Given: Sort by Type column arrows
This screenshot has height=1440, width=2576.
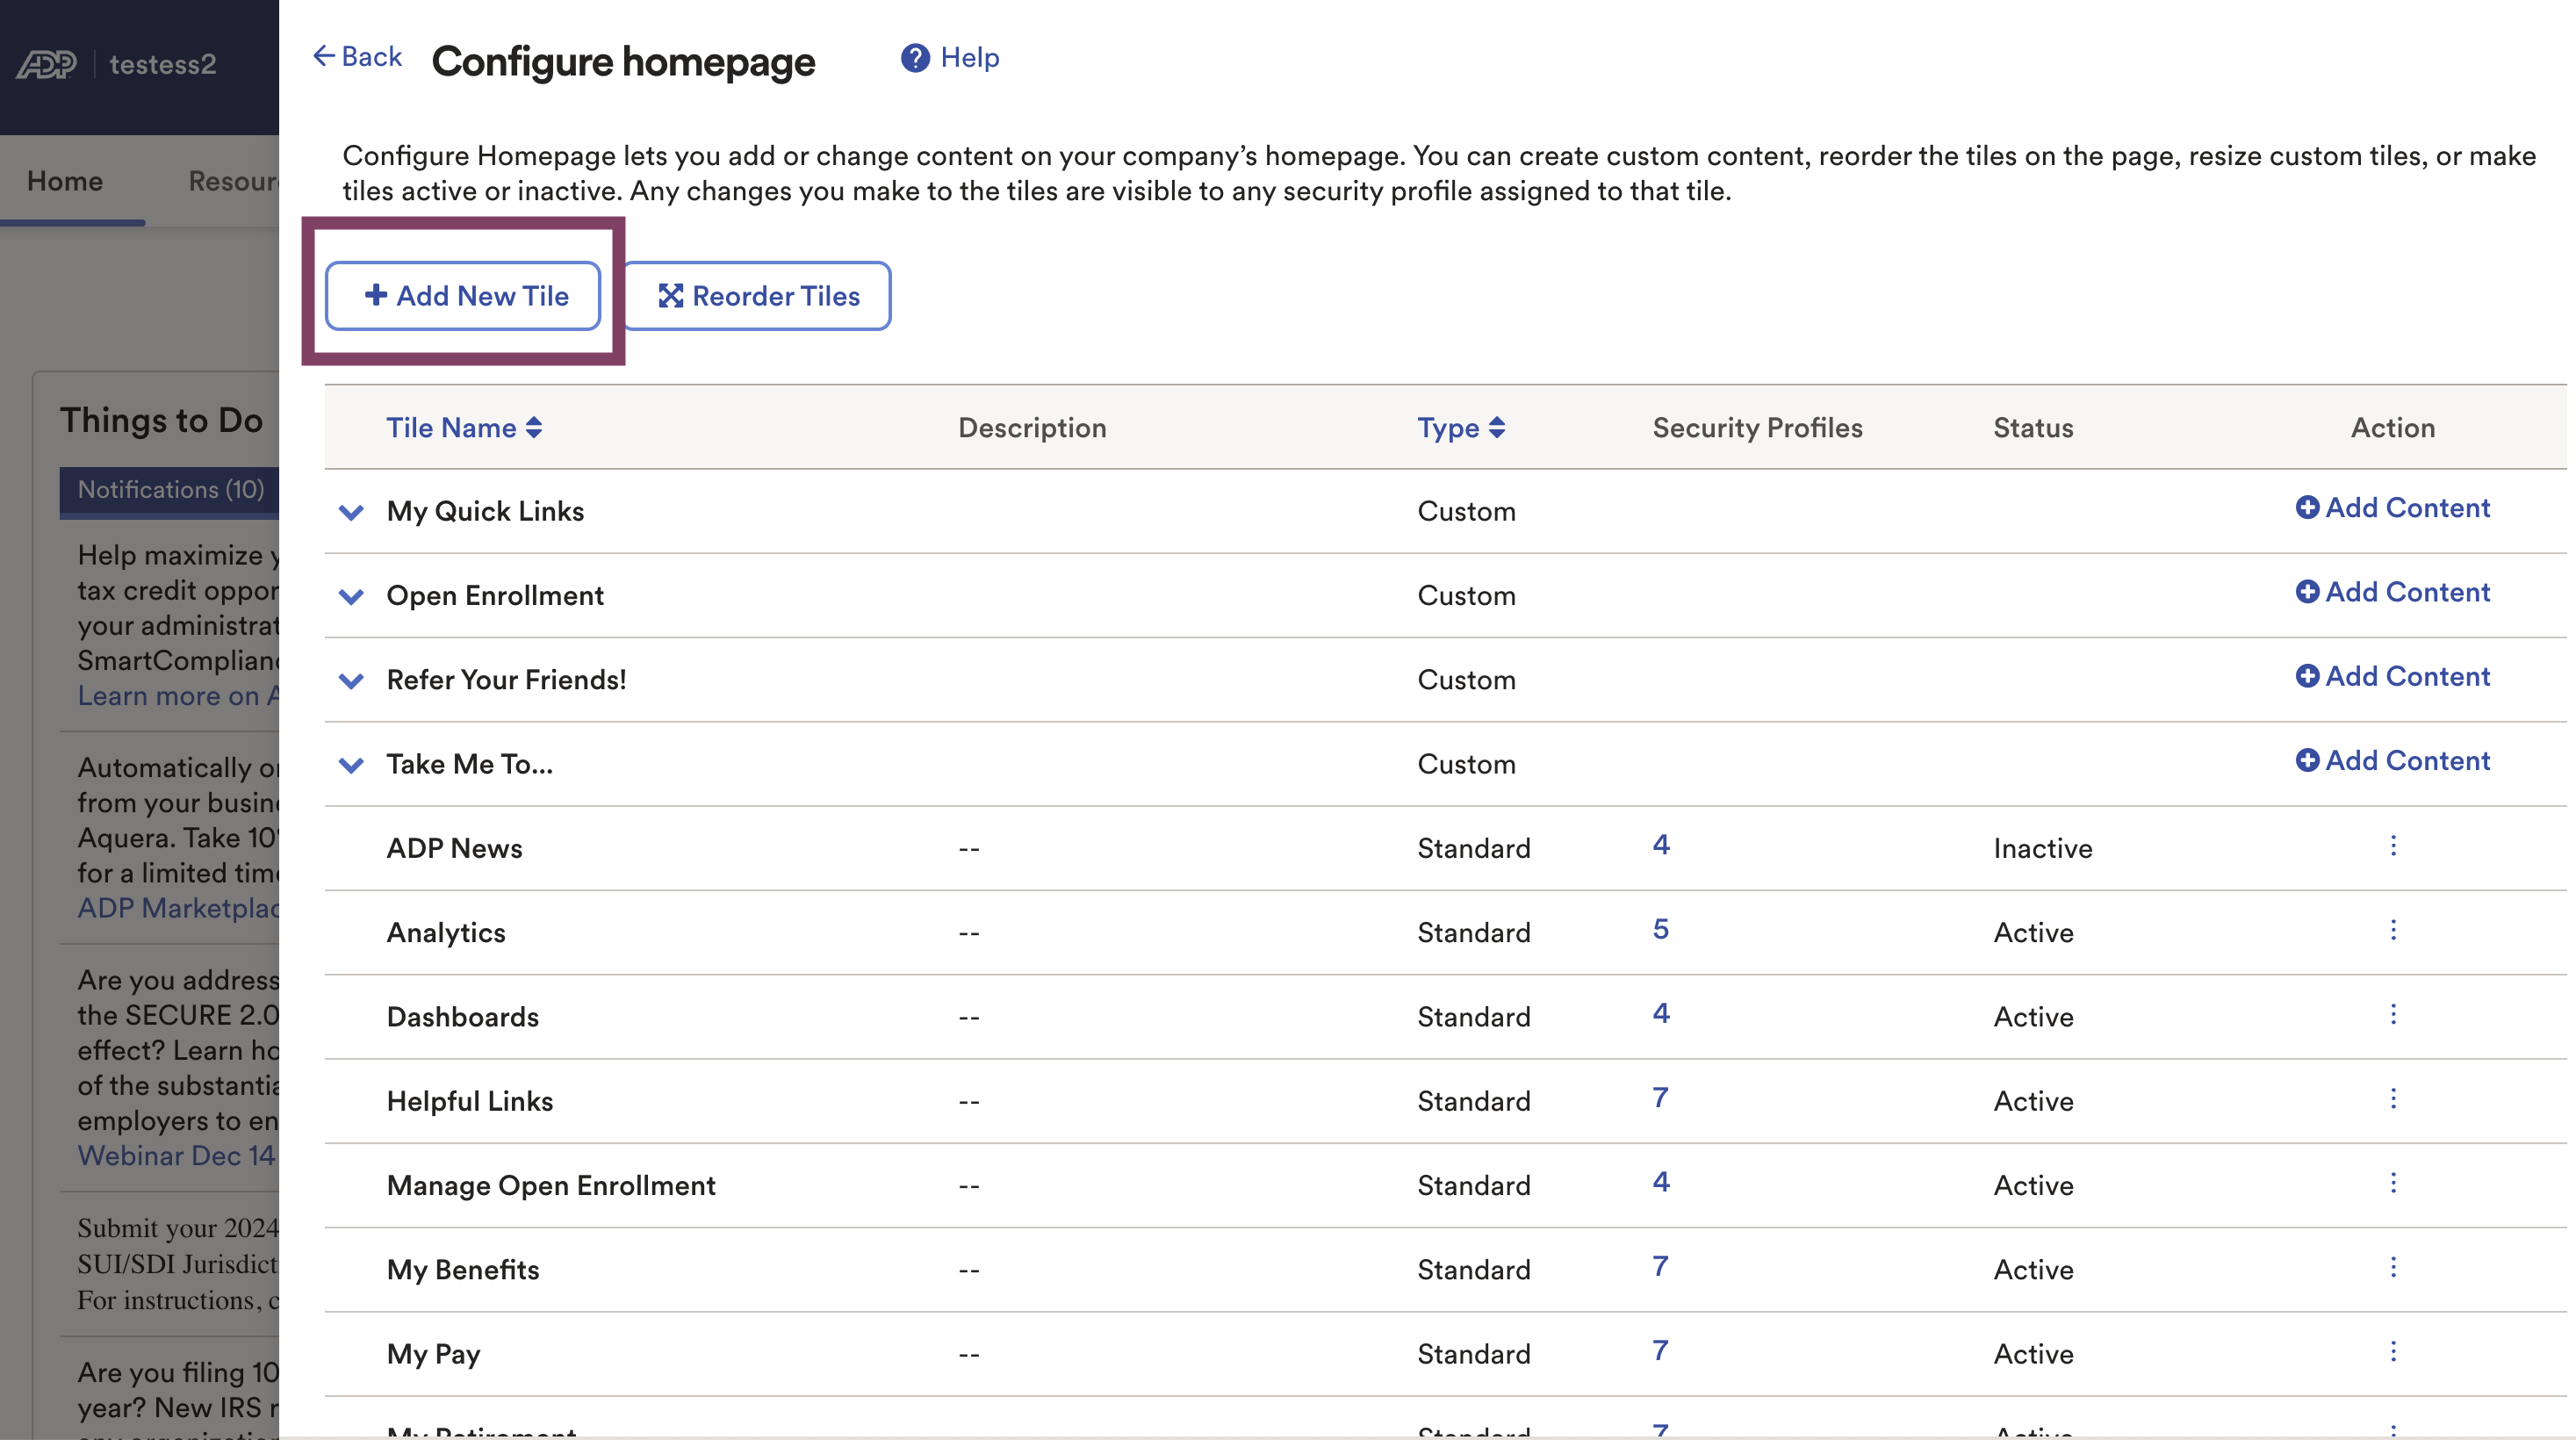Looking at the screenshot, I should [x=1496, y=428].
